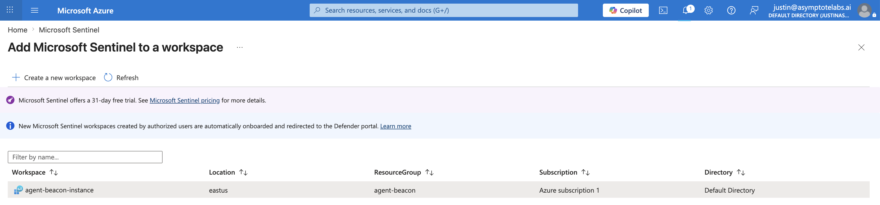Viewport: 880px width, 205px height.
Task: Open the ellipsis more options beside title
Action: 240,47
